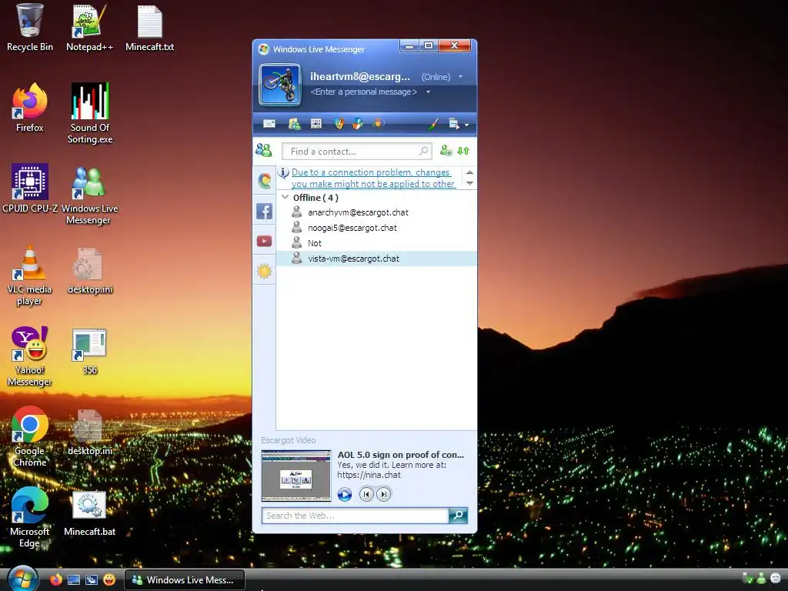The height and width of the screenshot is (591, 788).
Task: Skip to next Escargot video
Action: pos(383,495)
